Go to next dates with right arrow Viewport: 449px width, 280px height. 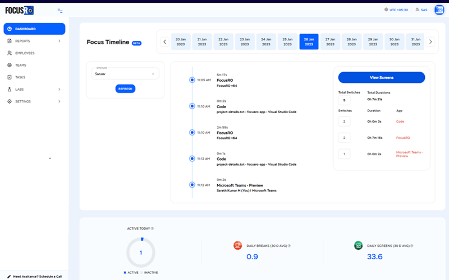point(430,41)
